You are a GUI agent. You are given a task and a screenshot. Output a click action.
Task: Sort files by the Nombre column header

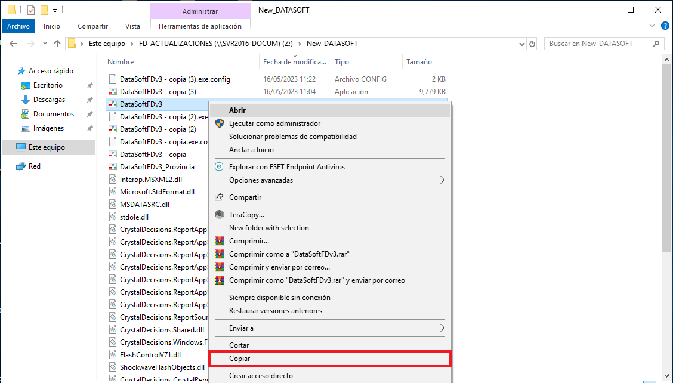point(121,62)
